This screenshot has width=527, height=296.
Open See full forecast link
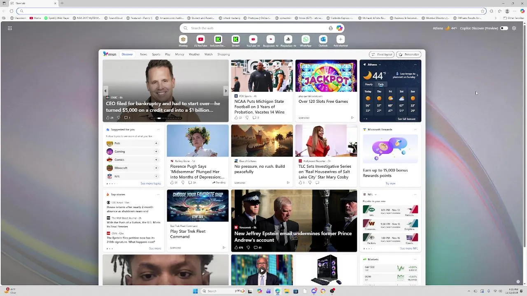(406, 119)
